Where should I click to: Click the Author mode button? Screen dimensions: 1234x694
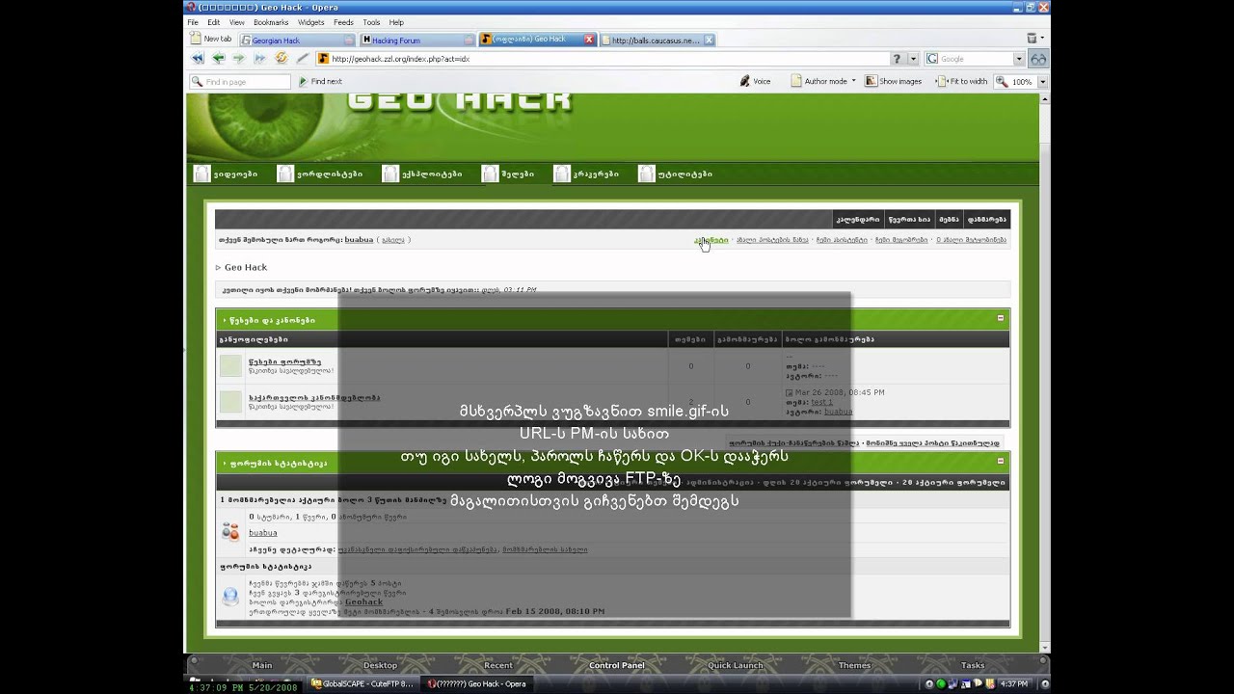(x=818, y=82)
